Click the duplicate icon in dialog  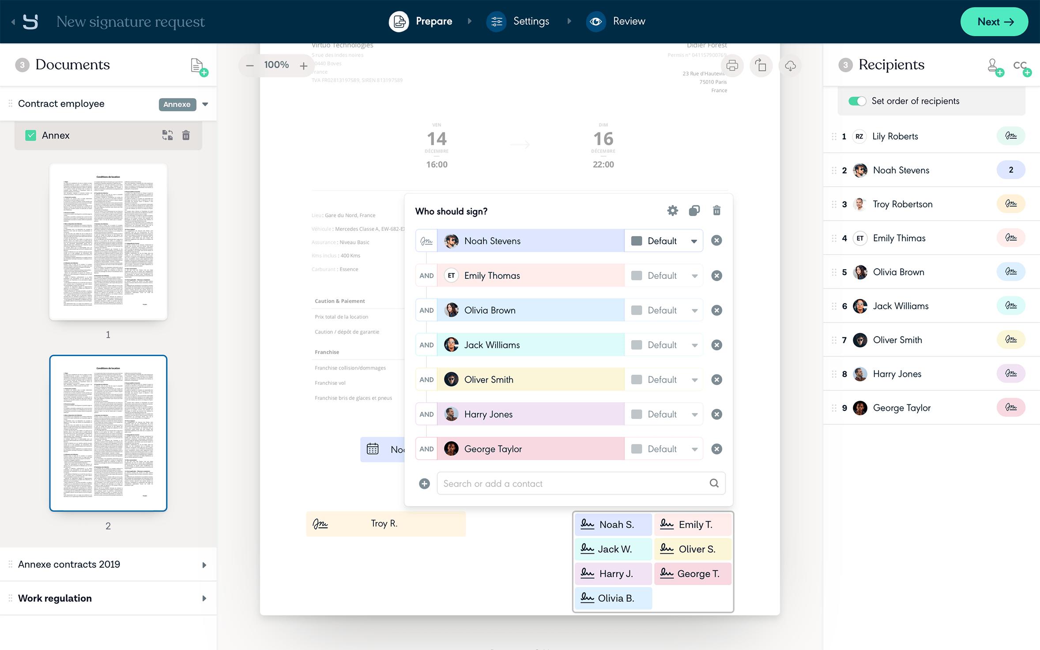click(694, 210)
